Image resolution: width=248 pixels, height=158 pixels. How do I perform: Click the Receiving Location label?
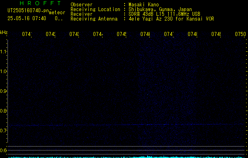pos(95,9)
